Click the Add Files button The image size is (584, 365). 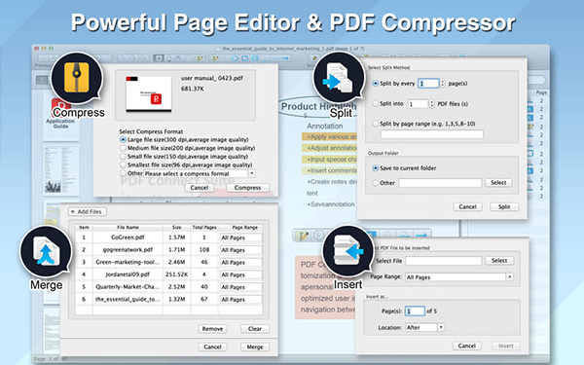click(88, 211)
